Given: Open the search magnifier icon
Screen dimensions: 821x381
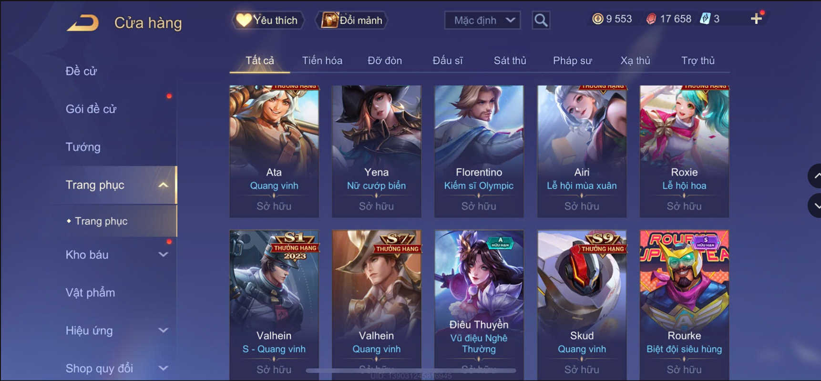Looking at the screenshot, I should [x=541, y=20].
